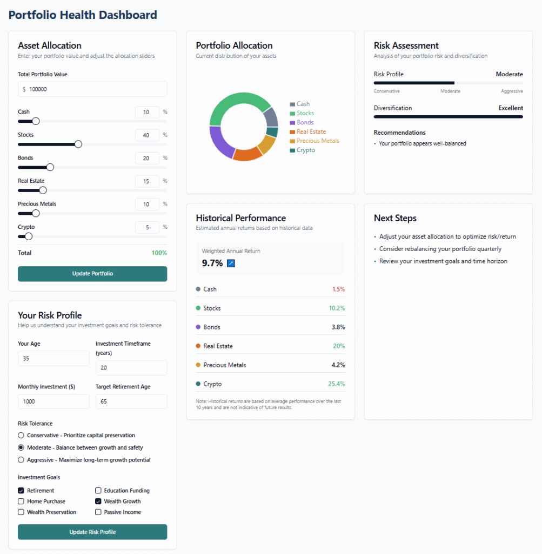Click the Crypto allocation slider handle

pos(29,236)
